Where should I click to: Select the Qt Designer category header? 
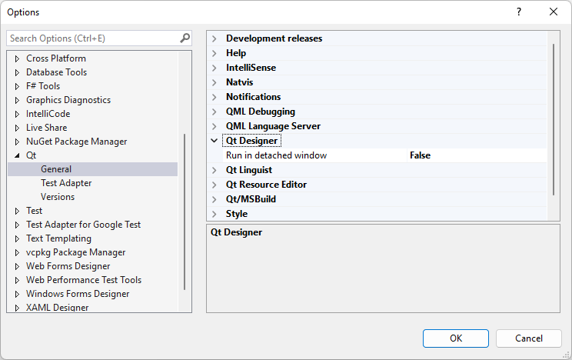pyautogui.click(x=251, y=141)
